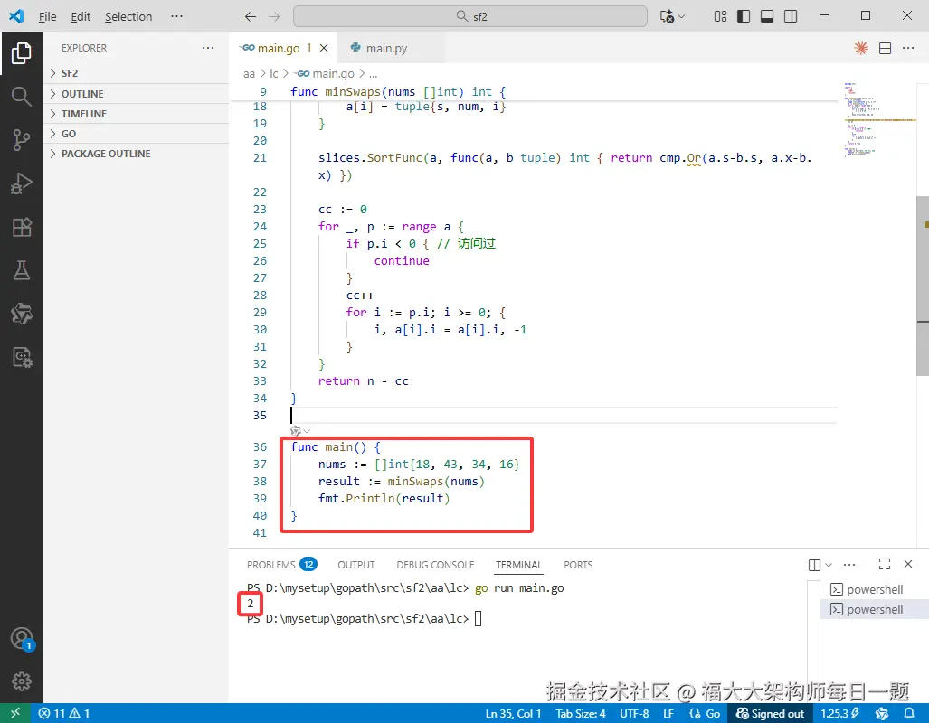Image resolution: width=929 pixels, height=723 pixels.
Task: Click the remote window indicator in status bar
Action: [15, 714]
